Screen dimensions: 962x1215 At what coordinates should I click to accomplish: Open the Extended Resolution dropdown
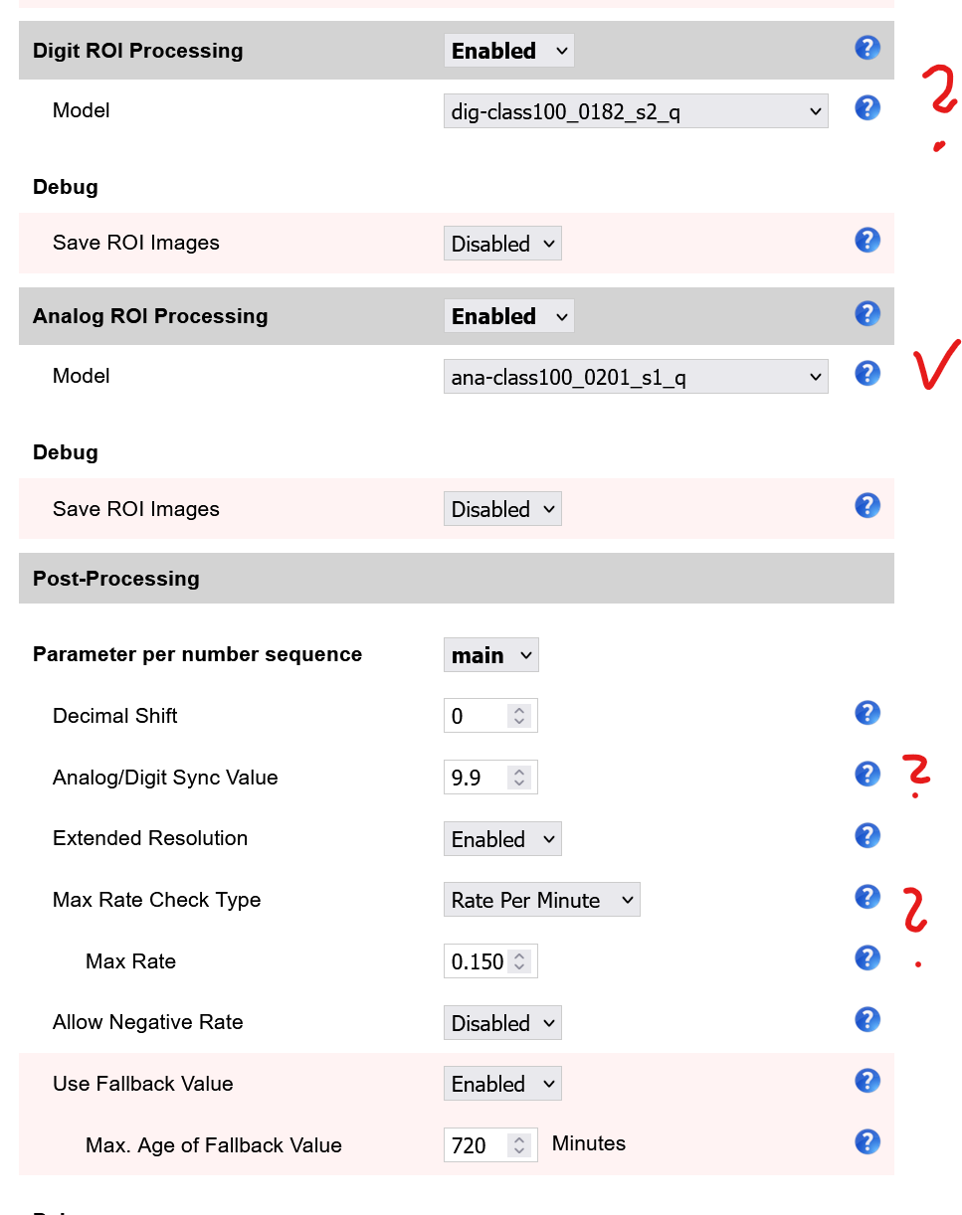(x=501, y=839)
